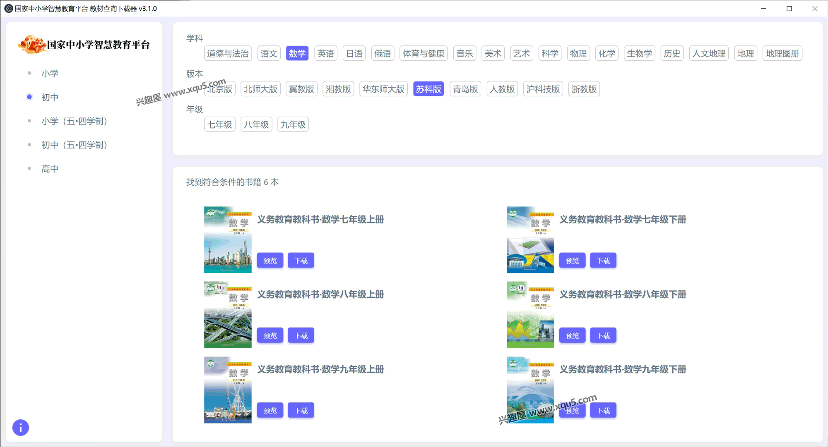Download the 七年级下册 math textbook
Screen dimensions: 828x447
tap(603, 261)
